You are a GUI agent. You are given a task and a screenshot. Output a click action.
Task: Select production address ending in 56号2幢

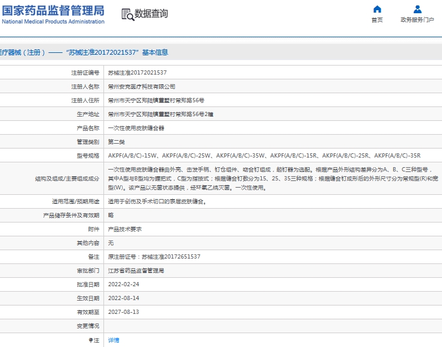point(161,114)
